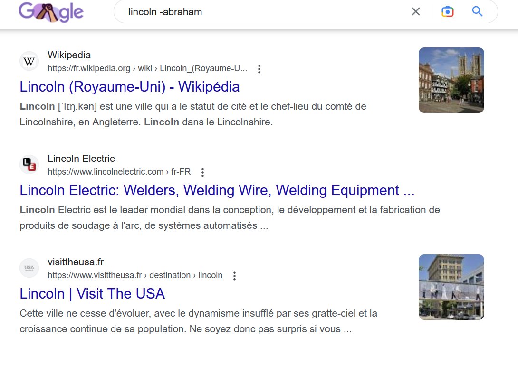Click the blue magnifying glass search icon
Screen dimensions: 518x365
[477, 11]
